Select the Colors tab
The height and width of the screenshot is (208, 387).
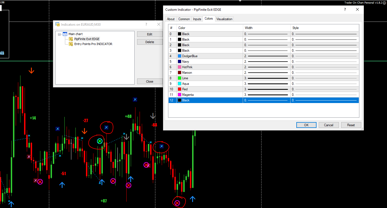209,19
